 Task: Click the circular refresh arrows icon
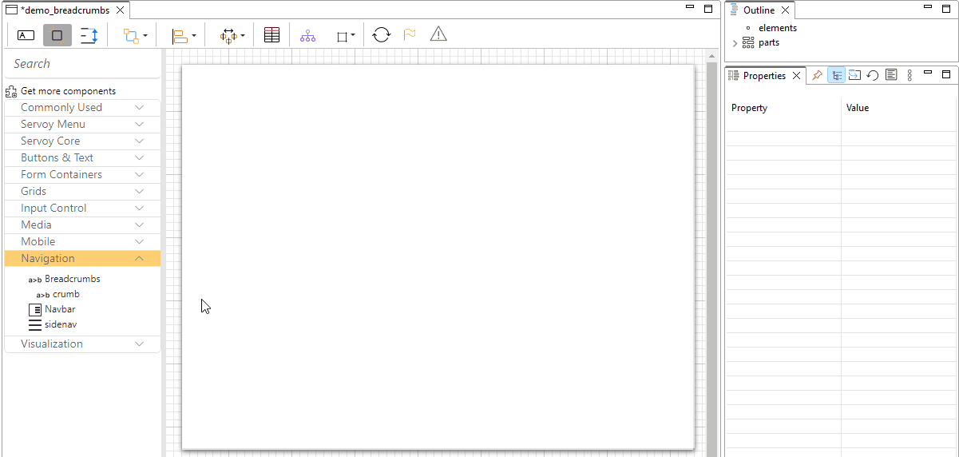coord(382,35)
